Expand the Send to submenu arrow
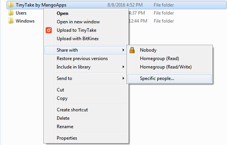 123,78
